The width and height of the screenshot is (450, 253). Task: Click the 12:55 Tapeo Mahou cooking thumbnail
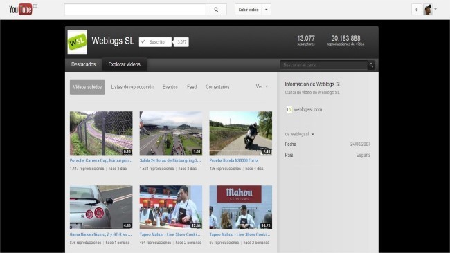(x=171, y=207)
